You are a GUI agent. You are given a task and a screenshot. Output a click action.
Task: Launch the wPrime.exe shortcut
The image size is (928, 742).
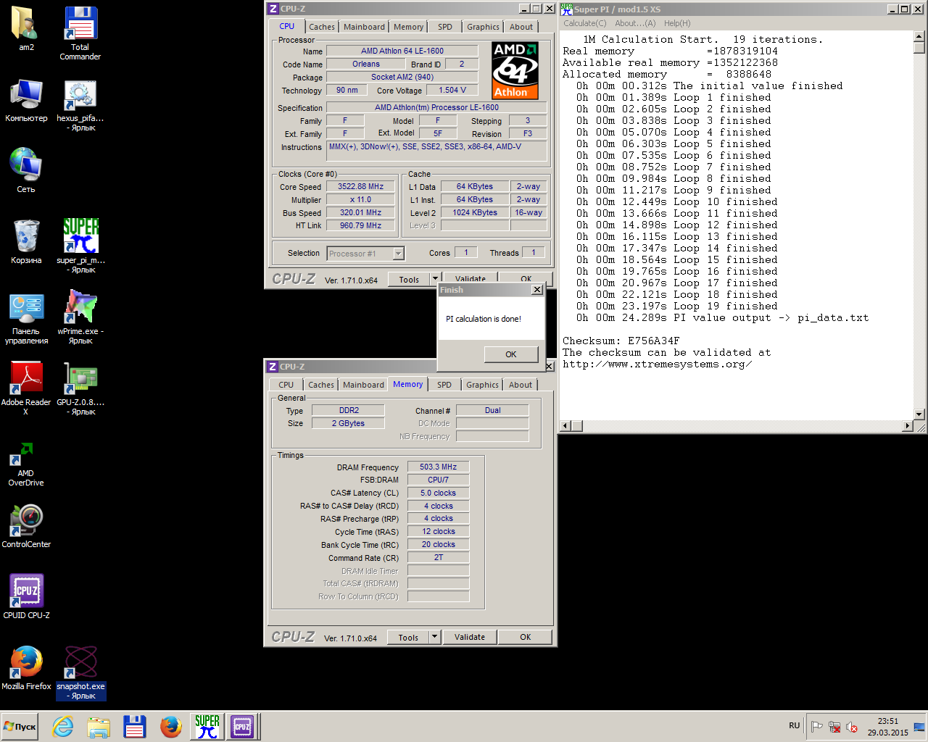(x=80, y=317)
